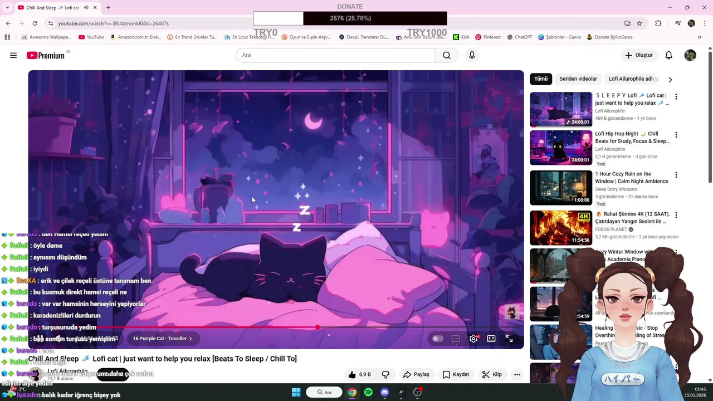Viewport: 713px width, 401px height.
Task: Click the Oluştur create button
Action: (638, 55)
